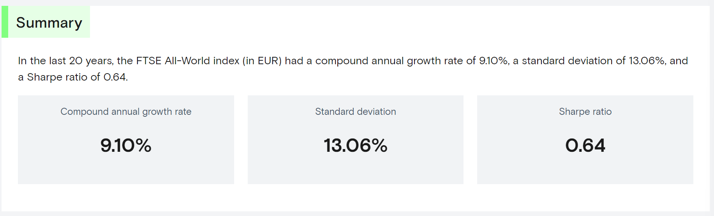Click empty area below 9.10% in growth card
Screen dimensions: 714x216
126,170
